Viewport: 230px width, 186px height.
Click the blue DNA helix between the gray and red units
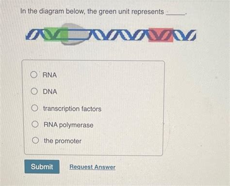[x=119, y=34]
